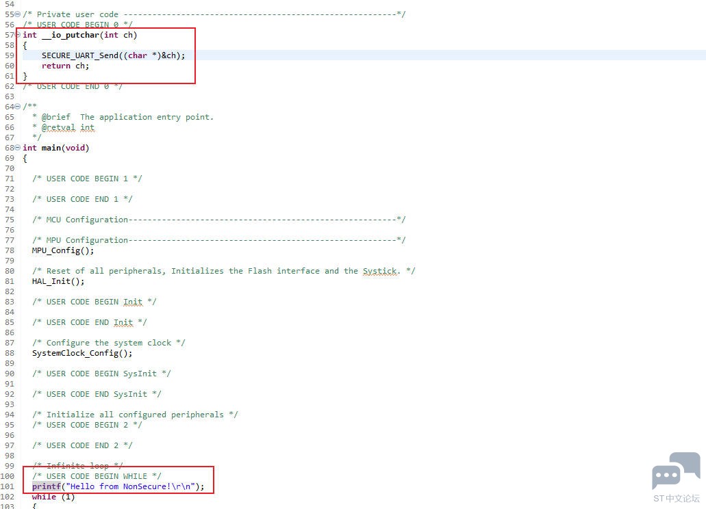This screenshot has height=509, width=706.
Task: Click the '@retval int' comment line
Action: click(x=64, y=127)
